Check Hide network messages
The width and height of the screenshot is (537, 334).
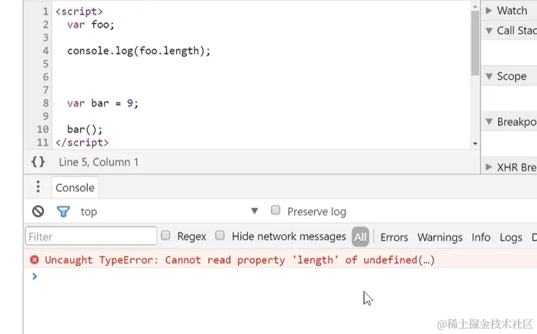pyautogui.click(x=220, y=235)
